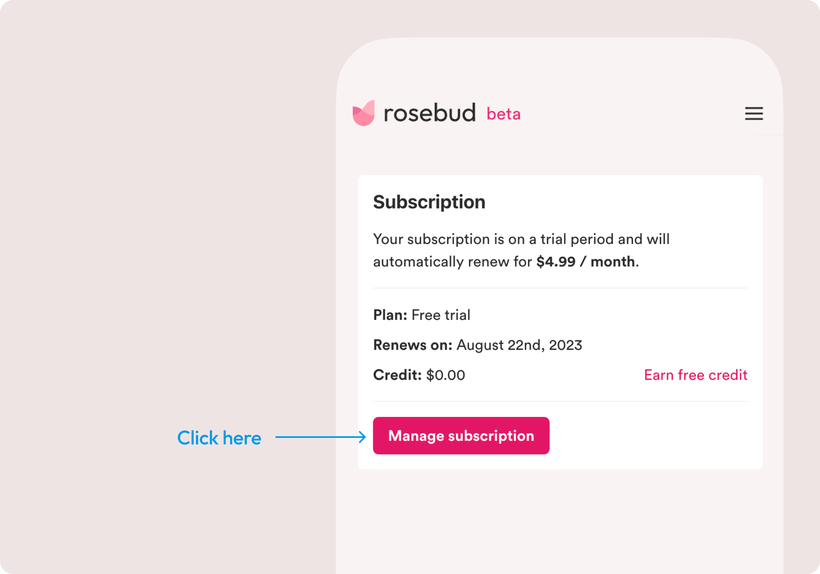Click the bold Credit: label
This screenshot has width=820, height=574.
[x=397, y=375]
